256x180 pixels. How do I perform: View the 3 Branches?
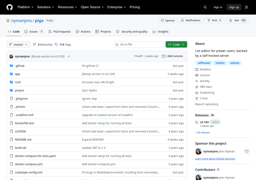point(43,44)
